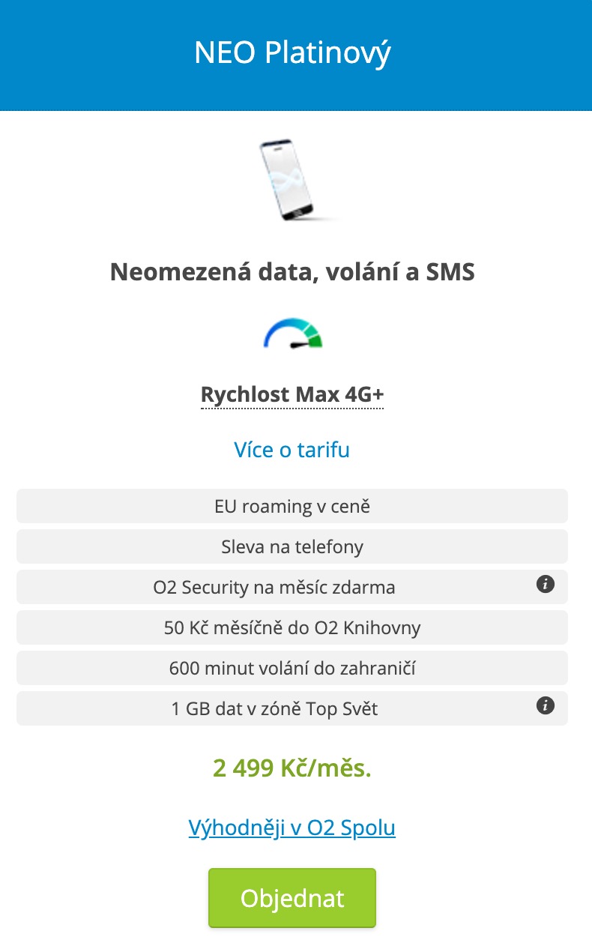592x952 pixels.
Task: Click the 50 Kč měsíčně do O2 Knihovny row
Action: (292, 628)
